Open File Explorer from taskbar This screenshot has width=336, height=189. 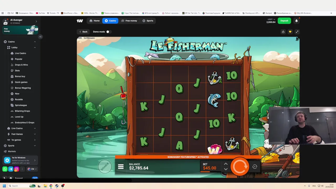coord(45,186)
